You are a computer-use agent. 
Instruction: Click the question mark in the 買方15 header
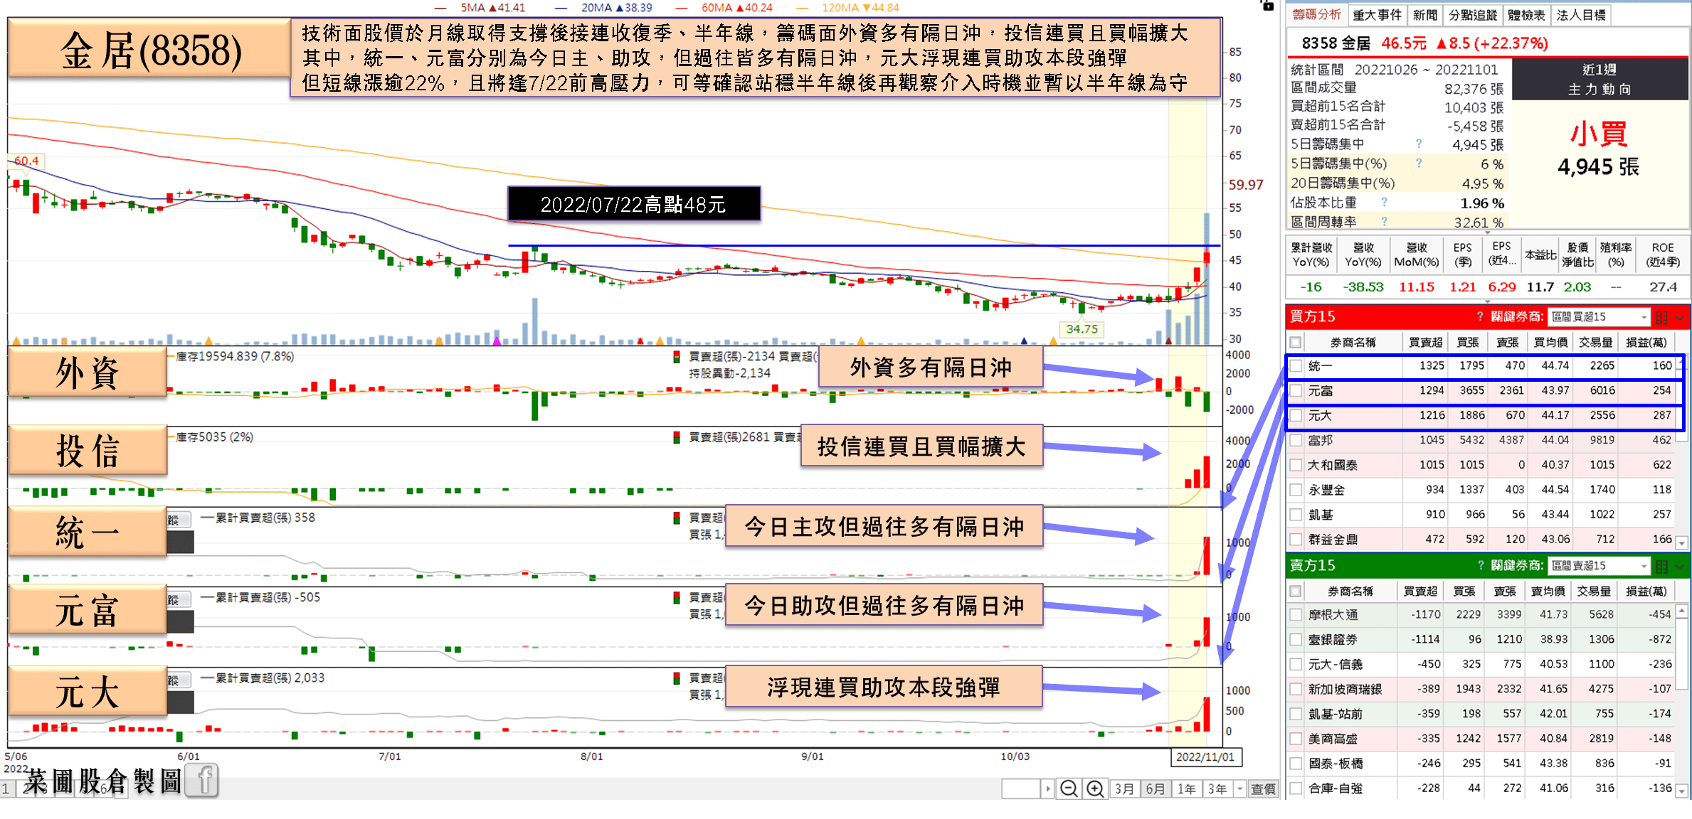[1480, 316]
